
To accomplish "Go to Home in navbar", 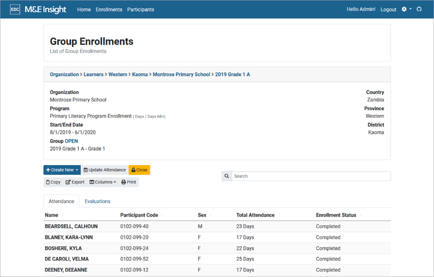I will pyautogui.click(x=84, y=9).
